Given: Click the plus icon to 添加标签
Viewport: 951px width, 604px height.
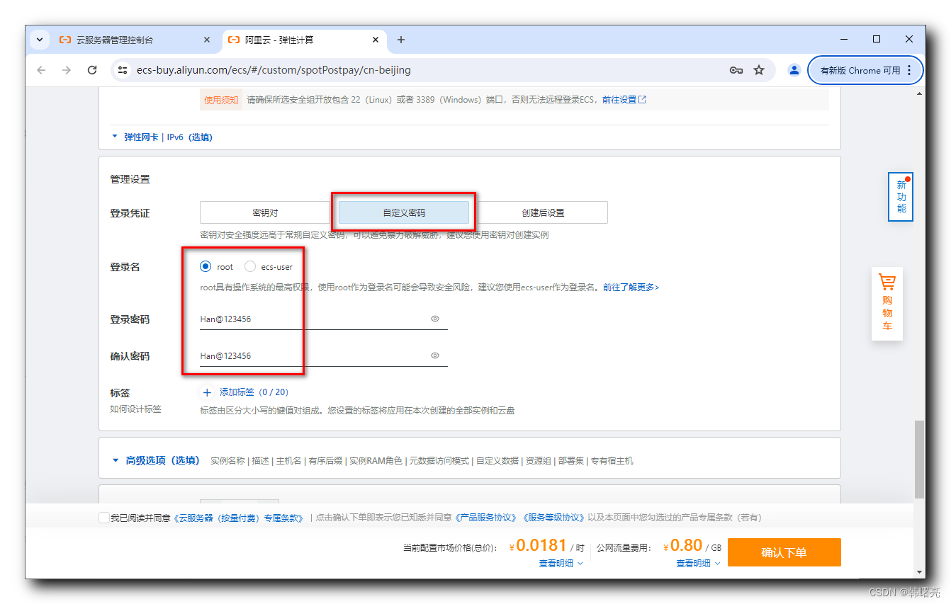Looking at the screenshot, I should pyautogui.click(x=206, y=392).
